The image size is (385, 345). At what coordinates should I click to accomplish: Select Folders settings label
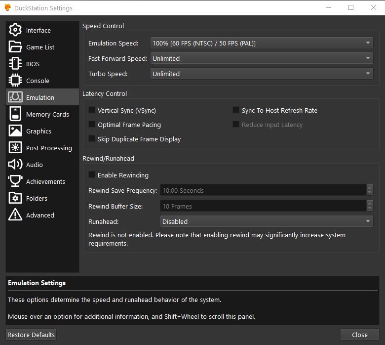pos(37,198)
